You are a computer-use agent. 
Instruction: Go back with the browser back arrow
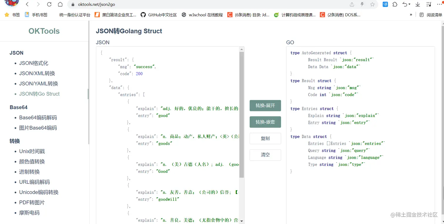[27, 4]
